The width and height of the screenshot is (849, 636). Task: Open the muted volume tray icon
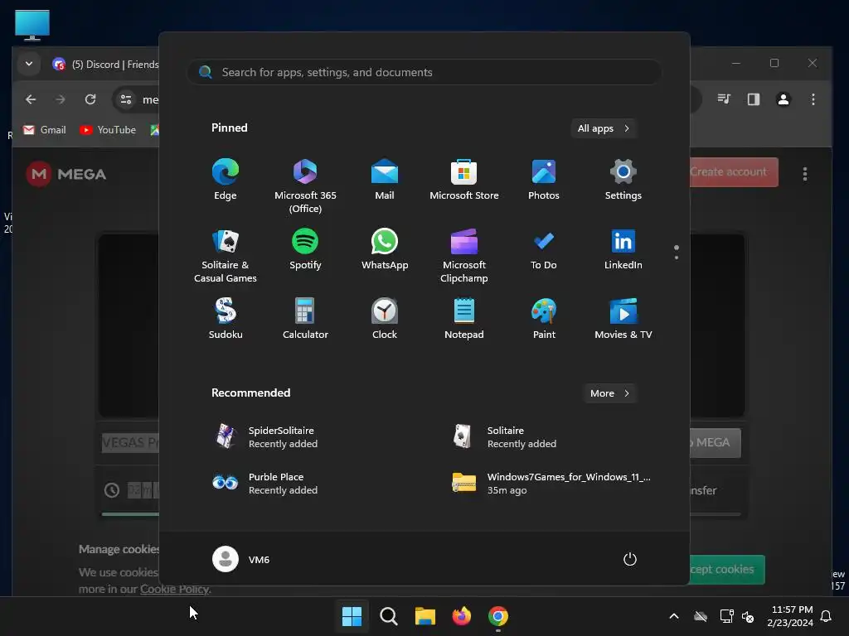click(748, 616)
